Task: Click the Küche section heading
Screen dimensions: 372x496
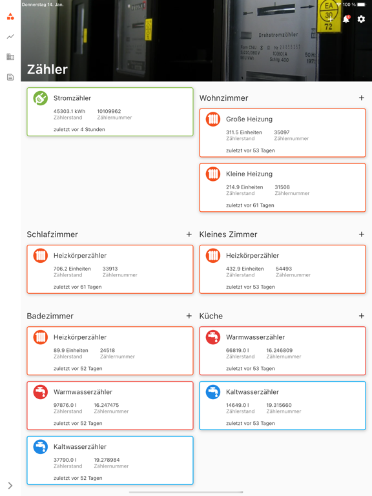Action: [211, 316]
